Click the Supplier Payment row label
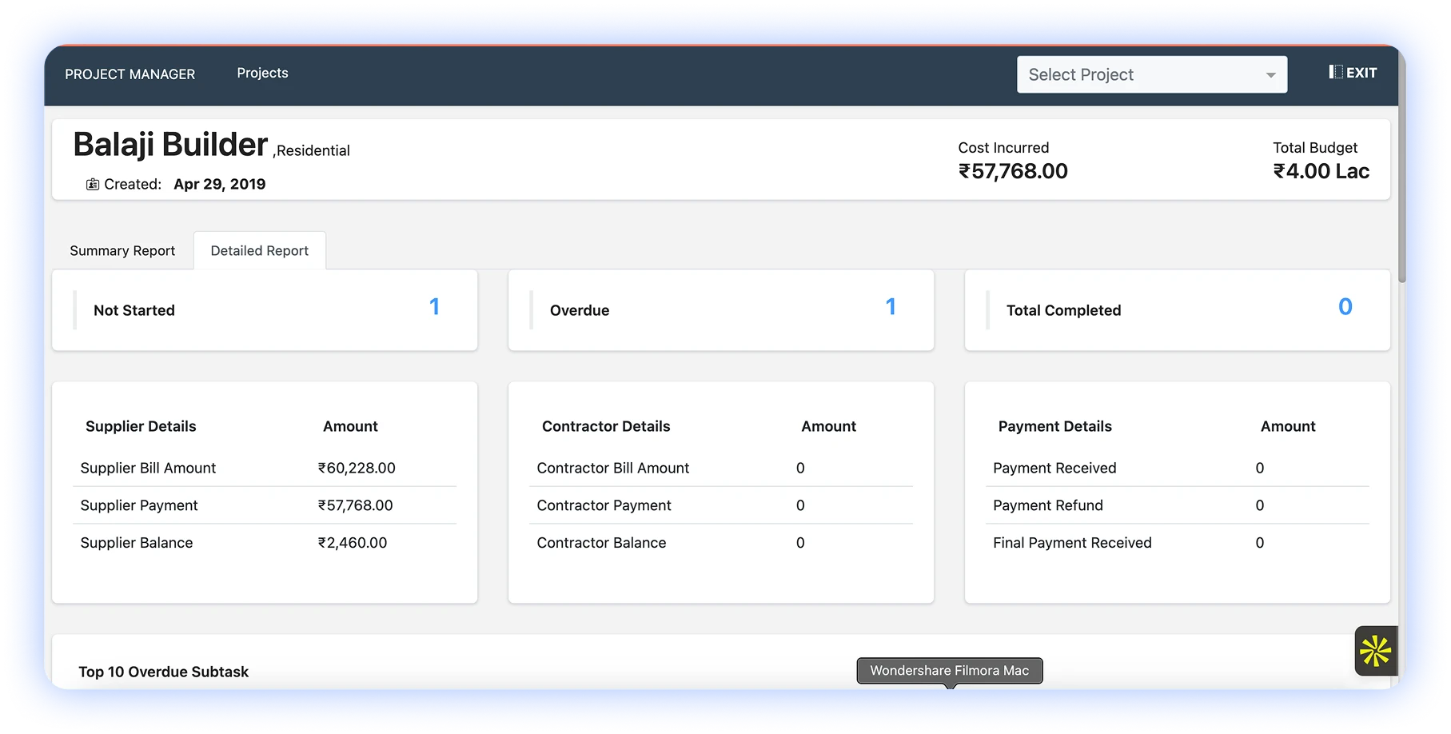1451x734 pixels. tap(139, 505)
